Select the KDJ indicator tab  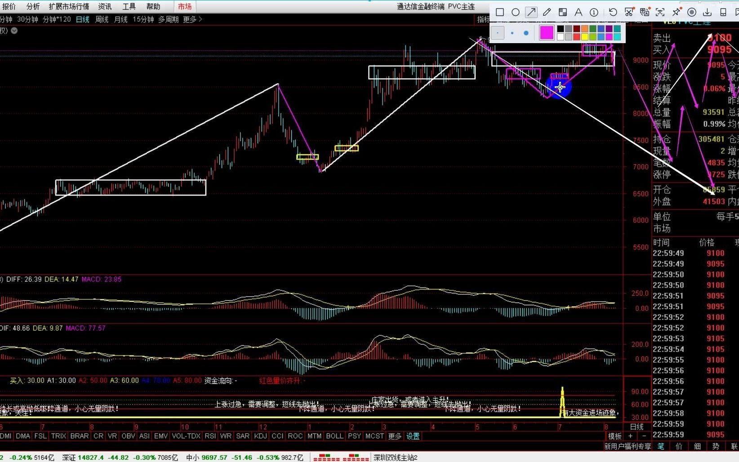[x=260, y=436]
